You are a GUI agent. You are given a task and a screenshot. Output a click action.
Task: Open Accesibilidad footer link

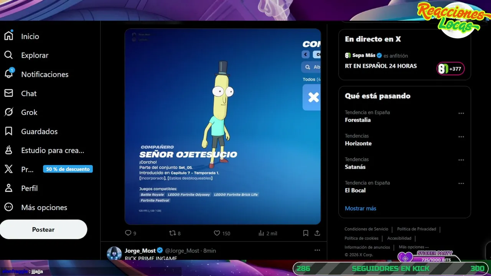click(399, 238)
